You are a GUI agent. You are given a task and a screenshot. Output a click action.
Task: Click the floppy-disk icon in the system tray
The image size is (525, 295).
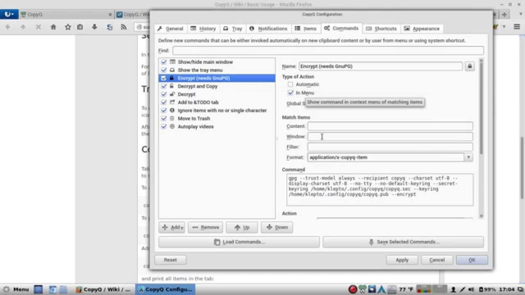372,289
